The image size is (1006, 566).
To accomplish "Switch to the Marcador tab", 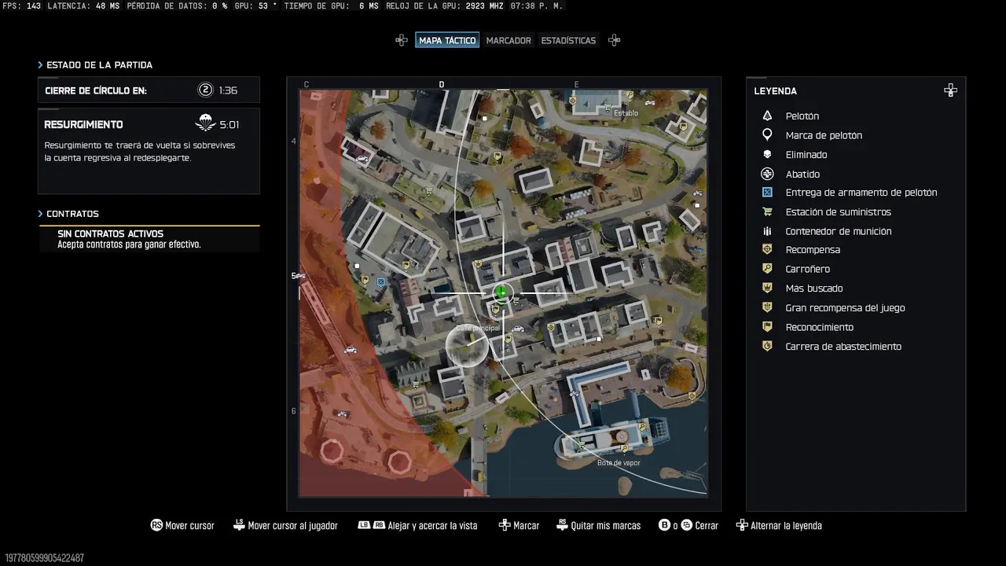I will (509, 40).
